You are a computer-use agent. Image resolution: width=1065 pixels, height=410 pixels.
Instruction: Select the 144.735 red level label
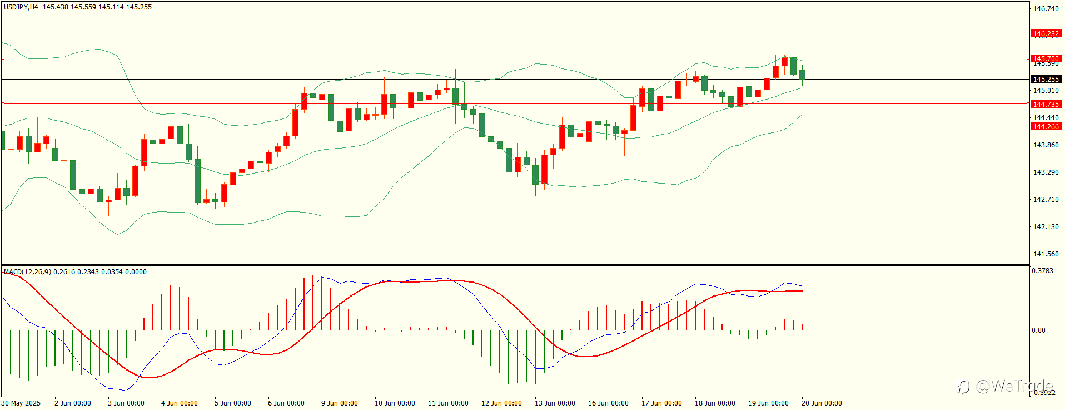tap(1046, 104)
